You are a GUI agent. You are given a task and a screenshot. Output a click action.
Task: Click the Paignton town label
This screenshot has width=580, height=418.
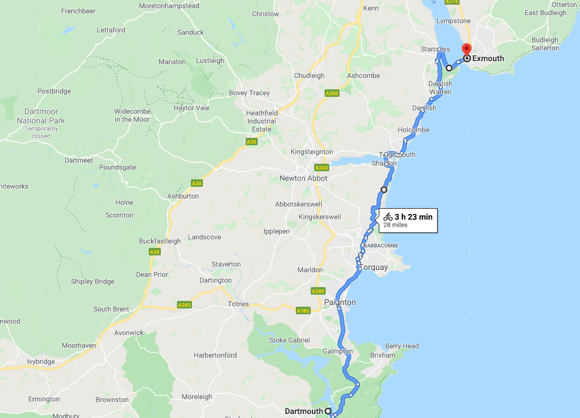340,302
